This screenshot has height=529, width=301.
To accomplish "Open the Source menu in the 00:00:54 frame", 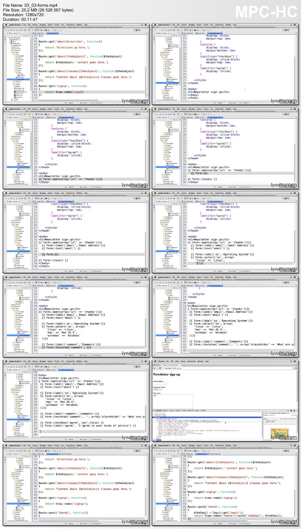I will (x=35, y=25).
